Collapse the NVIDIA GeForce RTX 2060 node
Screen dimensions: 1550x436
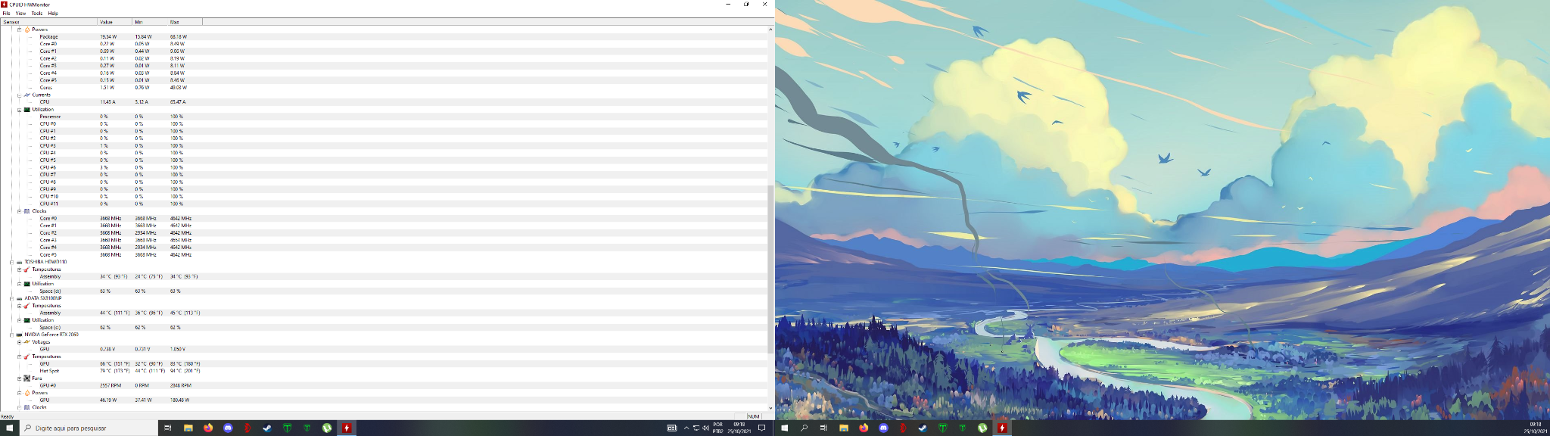click(x=12, y=335)
